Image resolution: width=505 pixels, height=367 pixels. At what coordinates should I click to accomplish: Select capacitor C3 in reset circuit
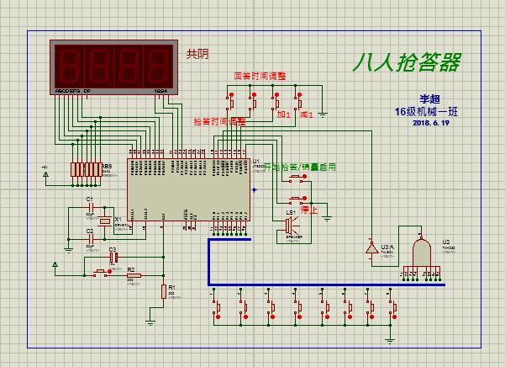pos(113,258)
